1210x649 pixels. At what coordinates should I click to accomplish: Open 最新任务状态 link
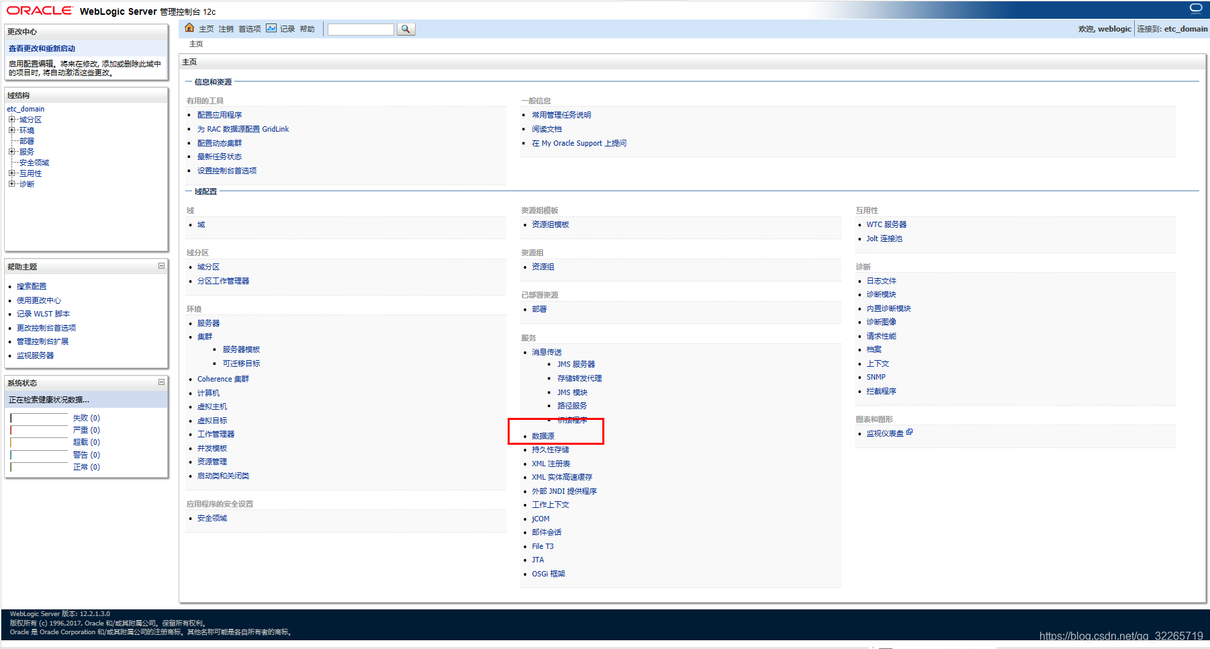point(219,157)
